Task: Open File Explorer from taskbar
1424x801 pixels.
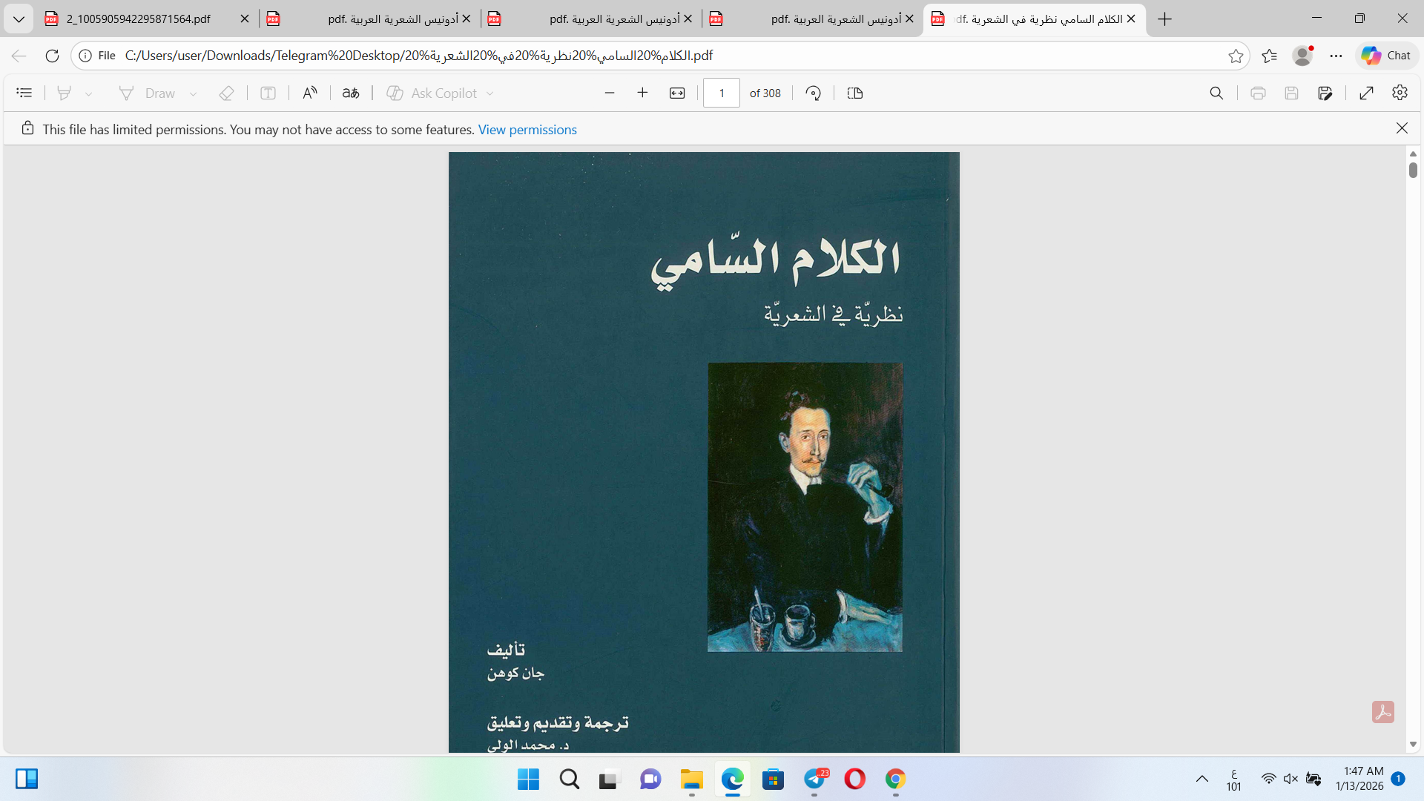Action: point(692,779)
